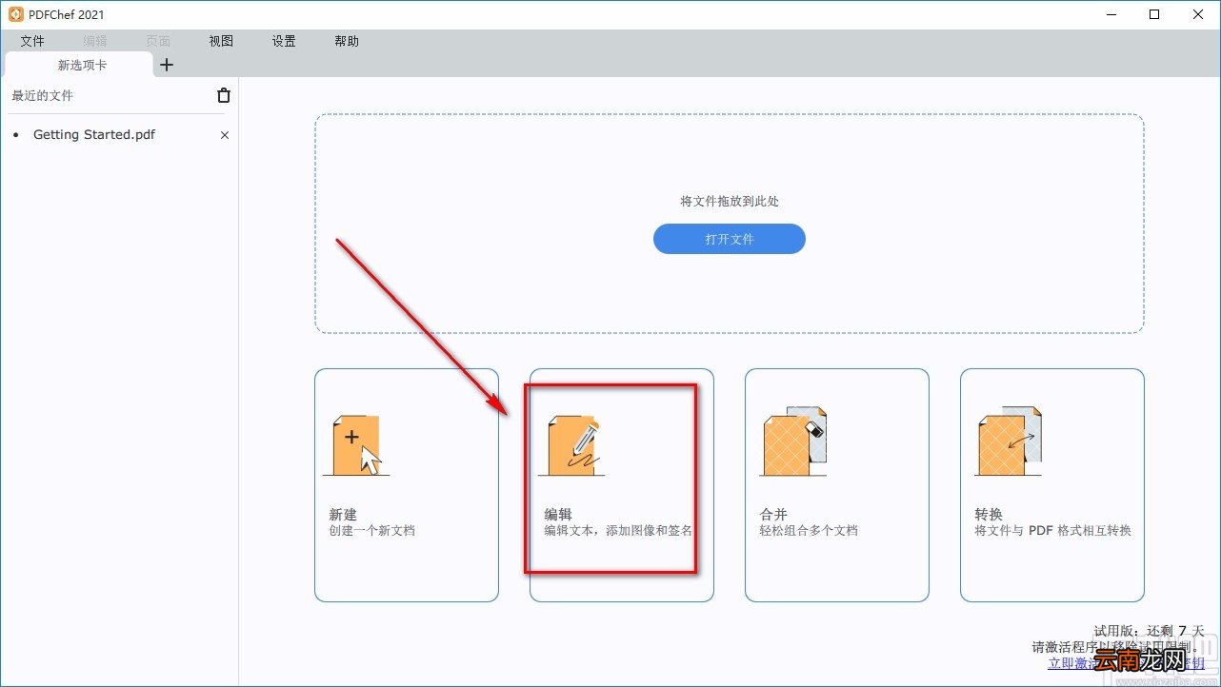Screen dimensions: 1221x687
Task: Add a new tab with plus icon
Action: (167, 65)
